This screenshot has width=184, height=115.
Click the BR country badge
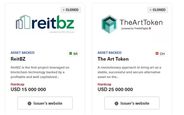coord(73,54)
